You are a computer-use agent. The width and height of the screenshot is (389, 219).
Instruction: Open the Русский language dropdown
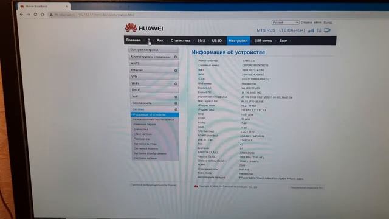tap(285, 23)
